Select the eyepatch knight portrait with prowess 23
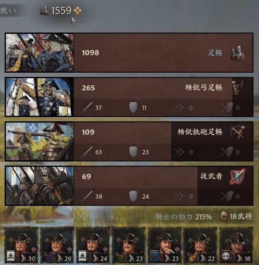259x265 pixels. [x=129, y=245]
